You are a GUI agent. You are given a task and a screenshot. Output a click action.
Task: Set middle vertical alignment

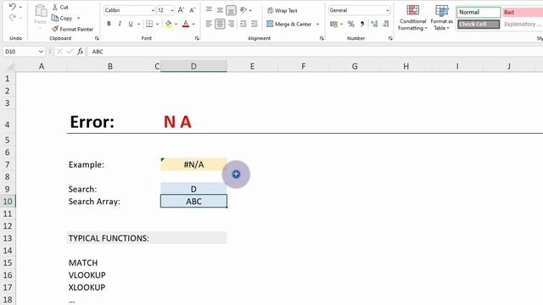point(220,10)
